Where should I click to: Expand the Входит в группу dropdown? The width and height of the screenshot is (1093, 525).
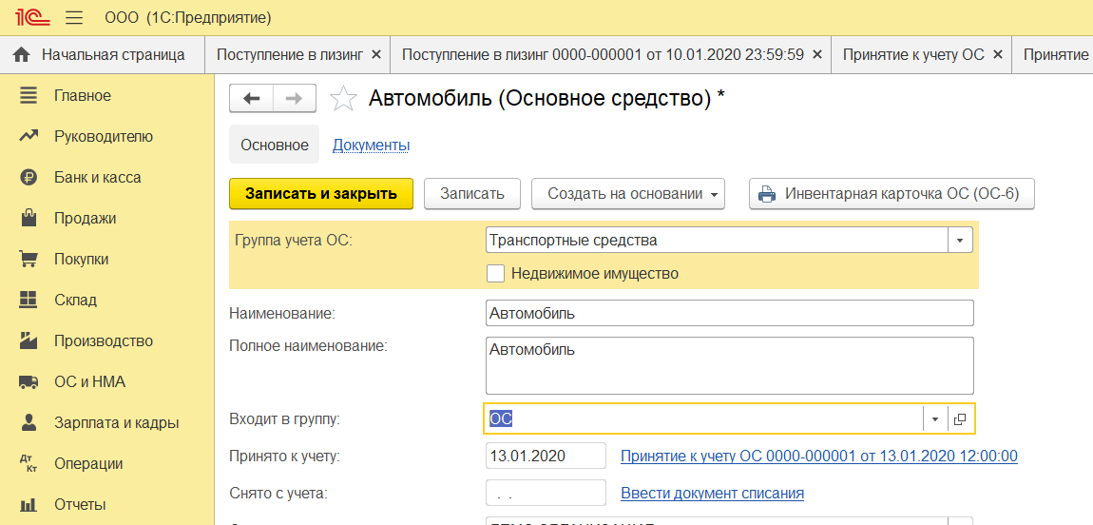934,419
